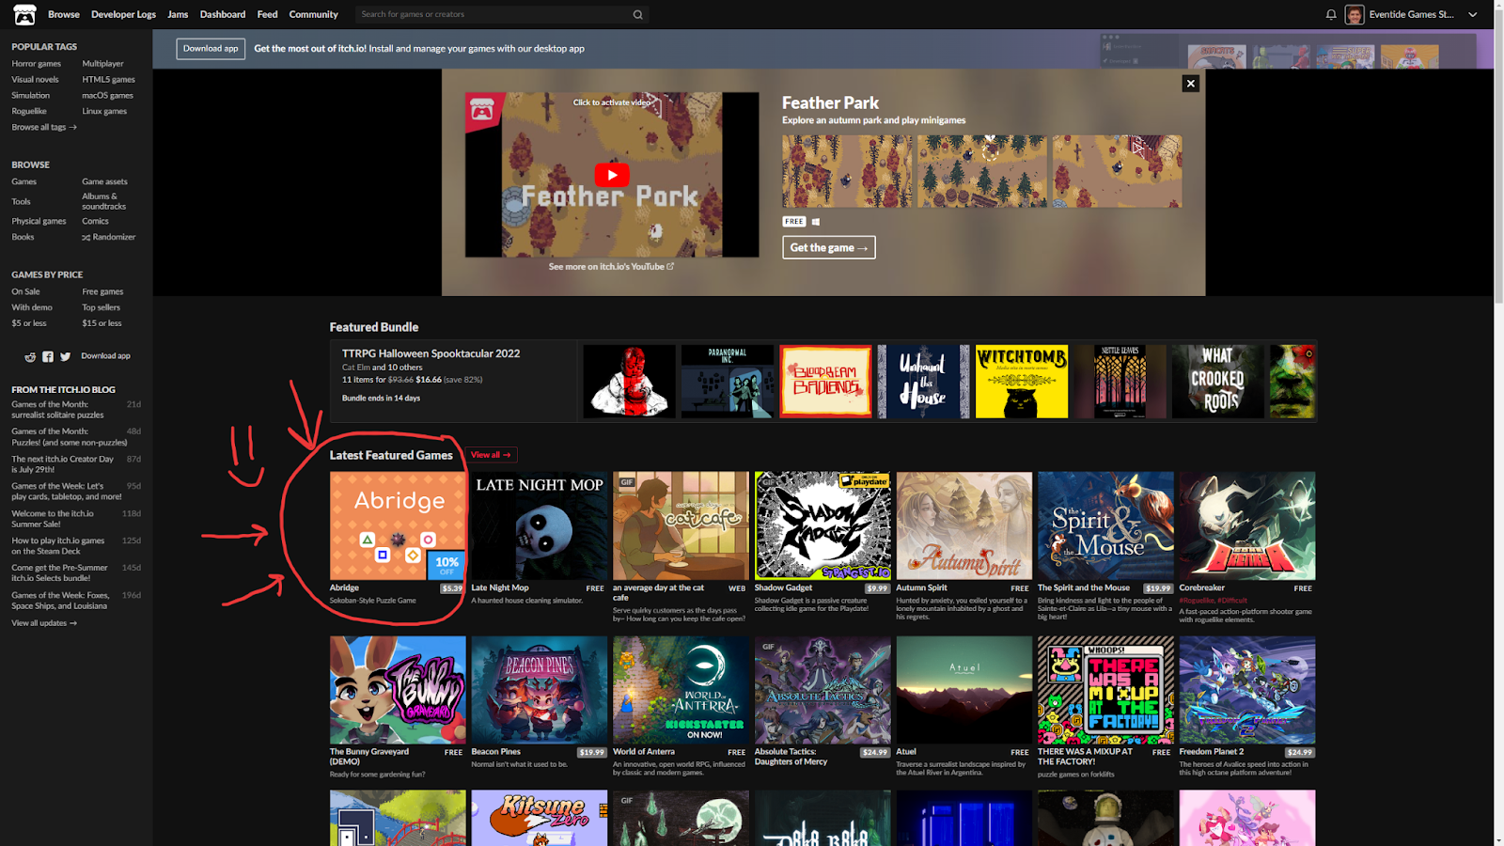
Task: Open the Shadow Gadget thumbnail
Action: pos(822,525)
